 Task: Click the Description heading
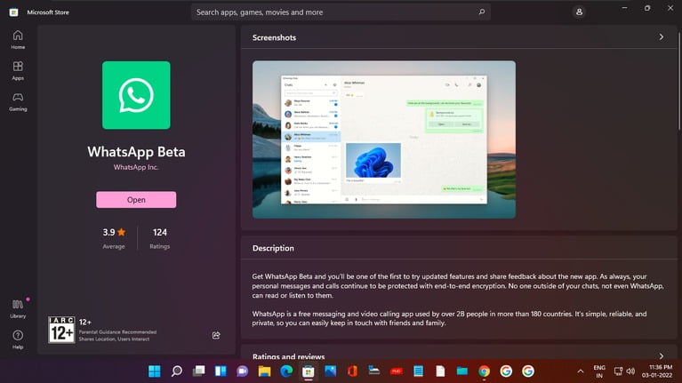(273, 248)
